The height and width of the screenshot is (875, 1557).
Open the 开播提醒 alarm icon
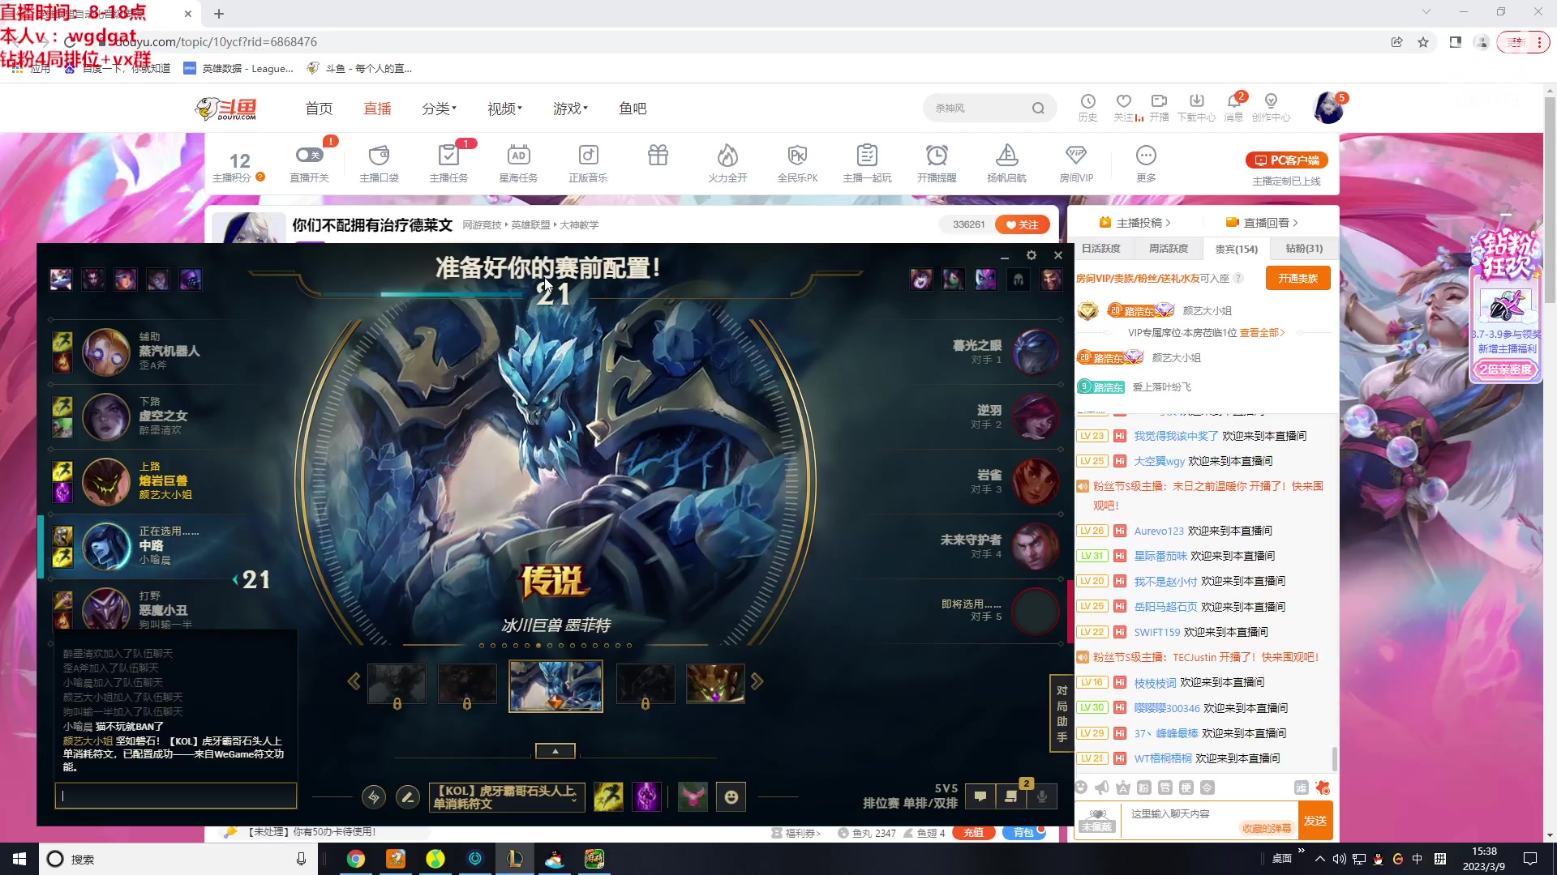click(937, 155)
